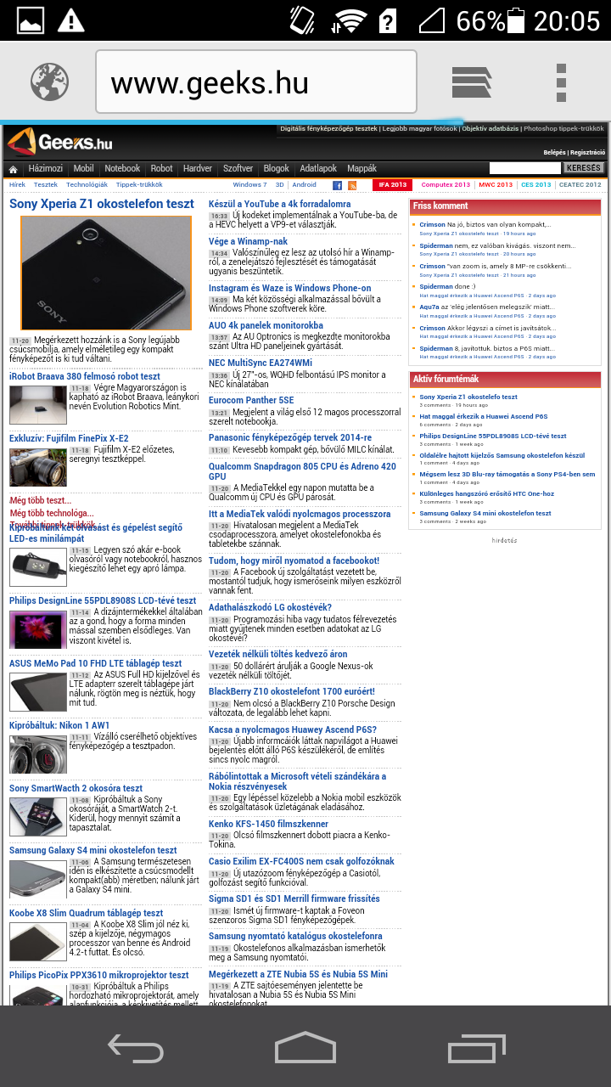Tap the globe site-info icon
Image resolution: width=611 pixels, height=1087 pixels.
point(49,82)
